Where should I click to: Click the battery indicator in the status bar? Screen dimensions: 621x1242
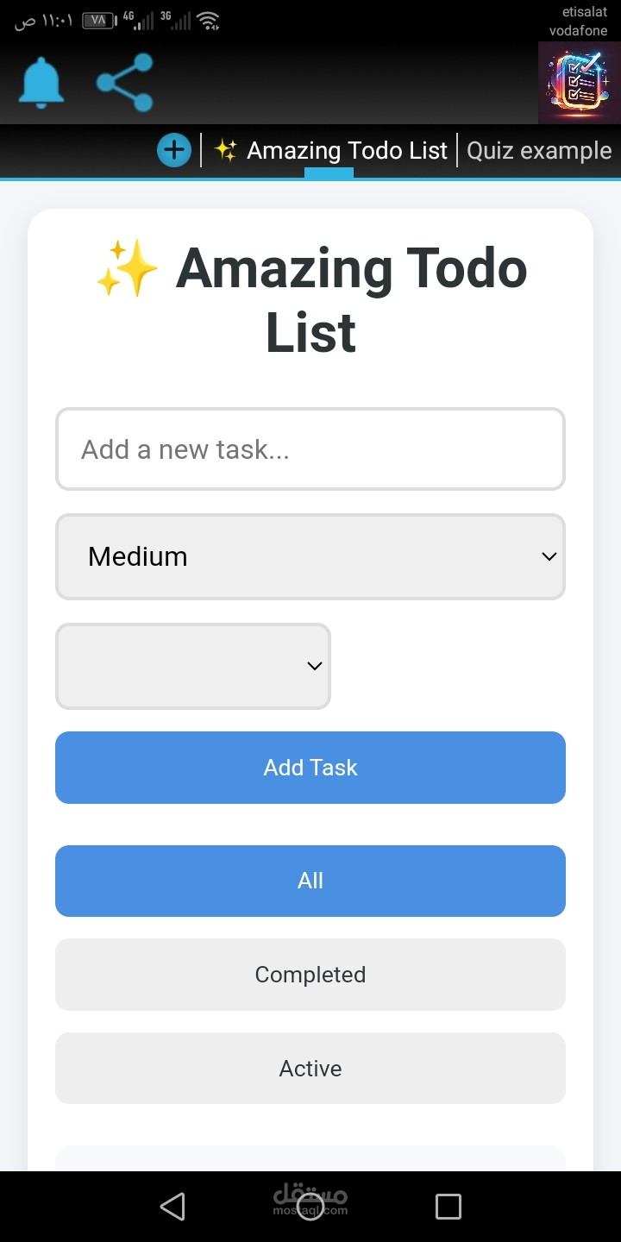97,19
